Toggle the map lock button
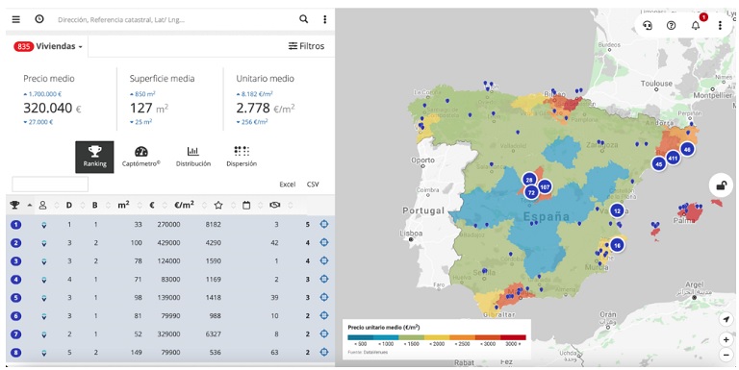Viewport: 739px width, 370px height. tap(722, 185)
